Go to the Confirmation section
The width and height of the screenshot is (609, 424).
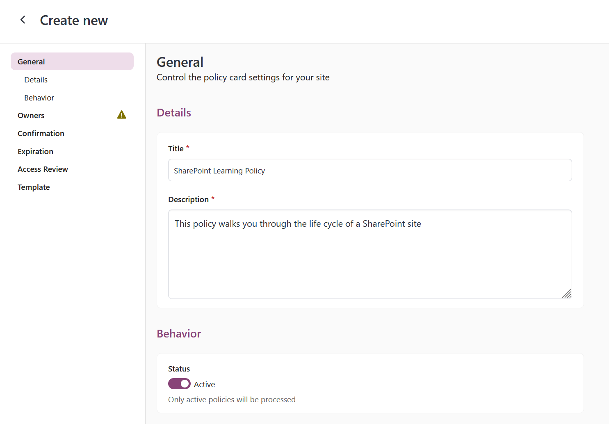click(41, 133)
